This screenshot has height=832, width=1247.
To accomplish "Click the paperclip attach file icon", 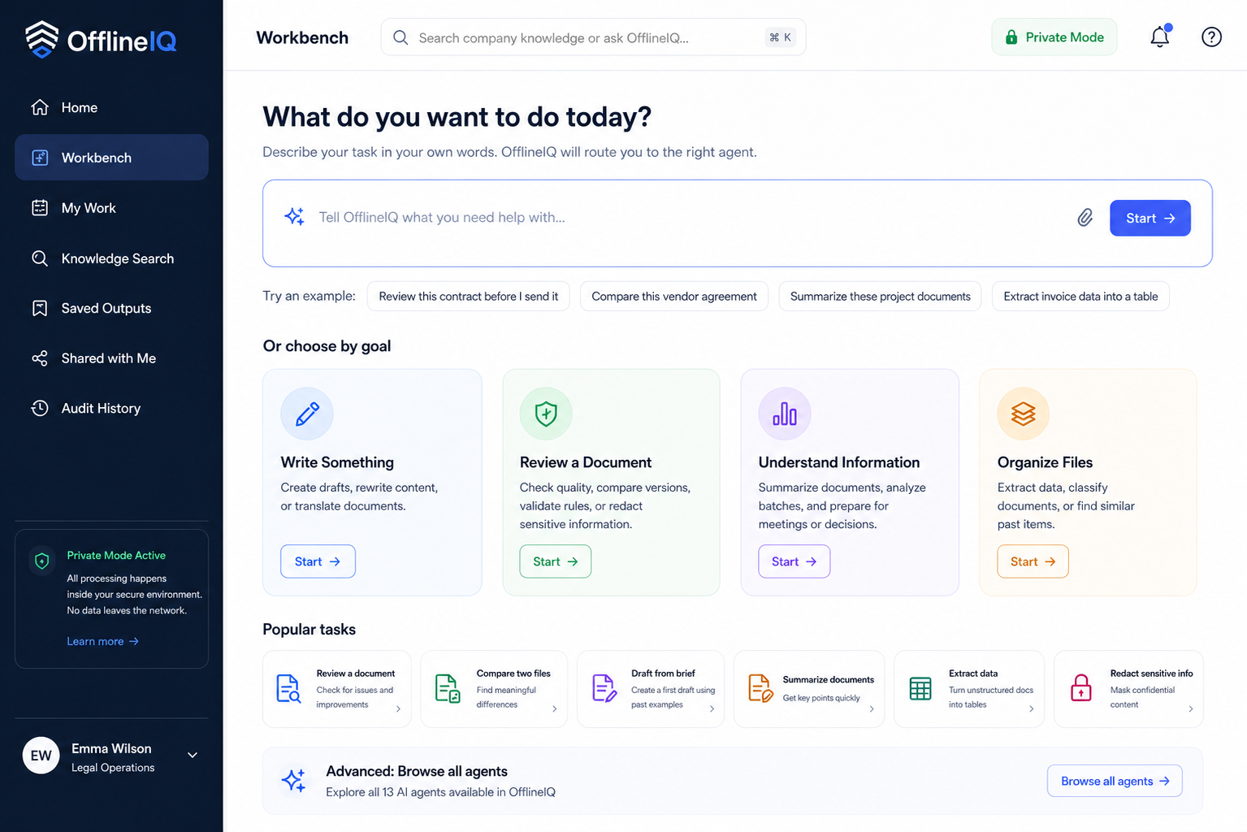I will (1085, 218).
